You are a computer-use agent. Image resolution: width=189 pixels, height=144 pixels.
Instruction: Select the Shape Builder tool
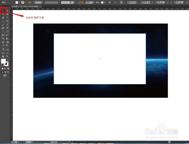click(3, 39)
